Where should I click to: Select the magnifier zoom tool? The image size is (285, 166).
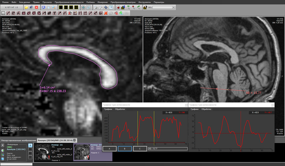(54, 7)
